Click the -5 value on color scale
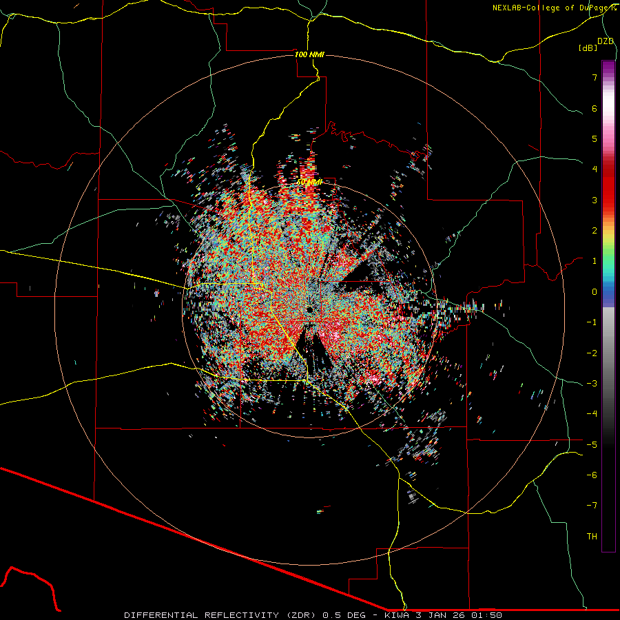The image size is (620, 620). point(592,445)
